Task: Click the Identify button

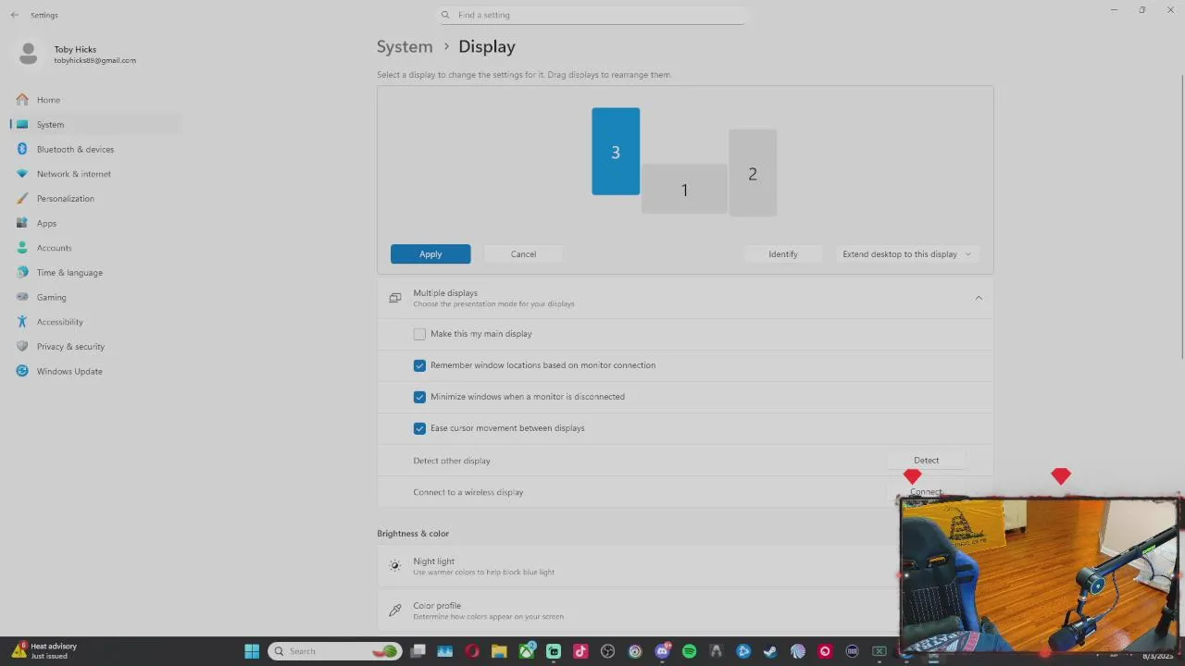Action: (782, 253)
